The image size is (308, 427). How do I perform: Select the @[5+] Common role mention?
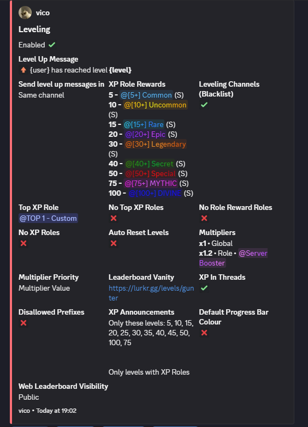coord(146,95)
